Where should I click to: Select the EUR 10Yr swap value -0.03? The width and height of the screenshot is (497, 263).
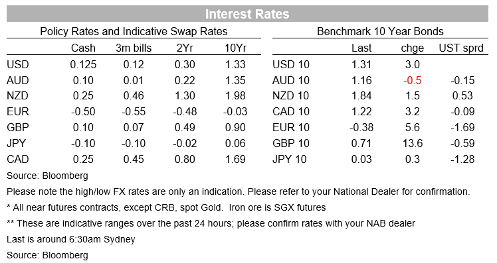click(235, 111)
